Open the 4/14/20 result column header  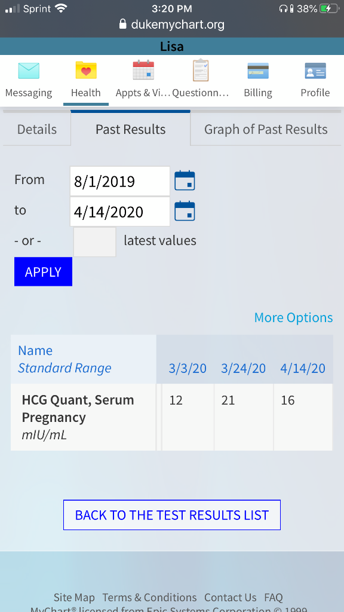tap(303, 368)
